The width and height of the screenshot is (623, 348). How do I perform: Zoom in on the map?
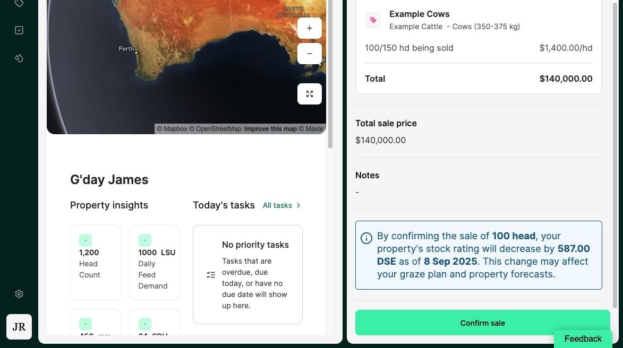click(x=310, y=28)
